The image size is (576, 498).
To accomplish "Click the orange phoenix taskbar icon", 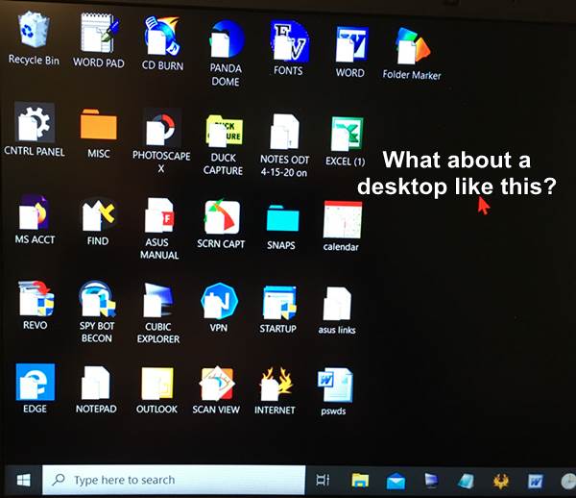I will (x=501, y=481).
